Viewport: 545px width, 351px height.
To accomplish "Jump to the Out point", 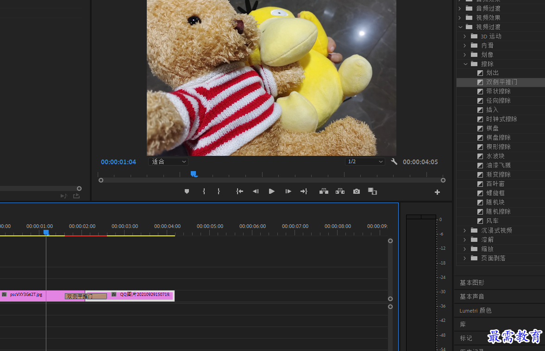I will 304,191.
